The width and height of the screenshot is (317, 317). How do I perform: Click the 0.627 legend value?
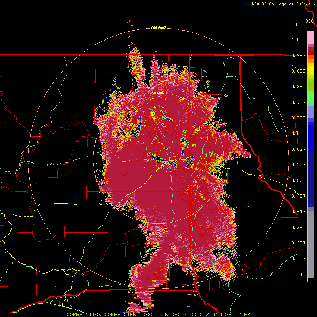(x=298, y=149)
